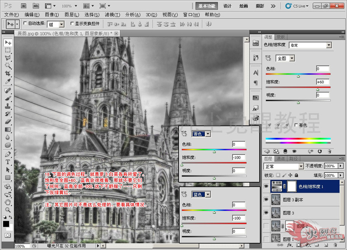Select the Lasso tool
Screen dimensions: 347x250
(x=8, y=58)
